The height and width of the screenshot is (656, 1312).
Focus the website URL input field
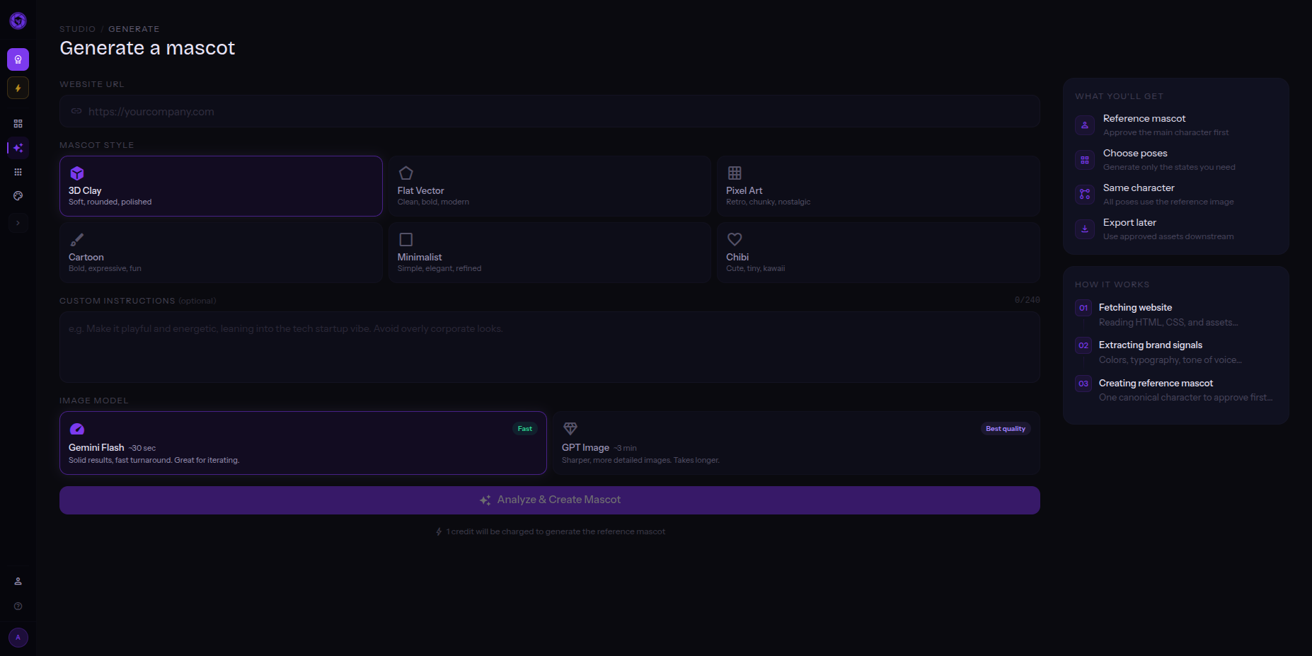click(549, 111)
